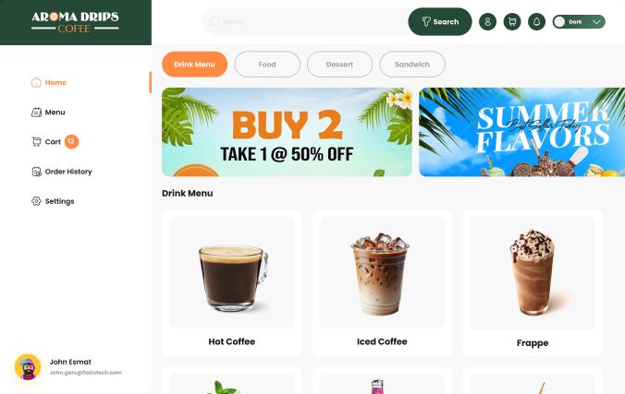The height and width of the screenshot is (394, 625).
Task: Open the Menu sidebar item
Action: 48,113
